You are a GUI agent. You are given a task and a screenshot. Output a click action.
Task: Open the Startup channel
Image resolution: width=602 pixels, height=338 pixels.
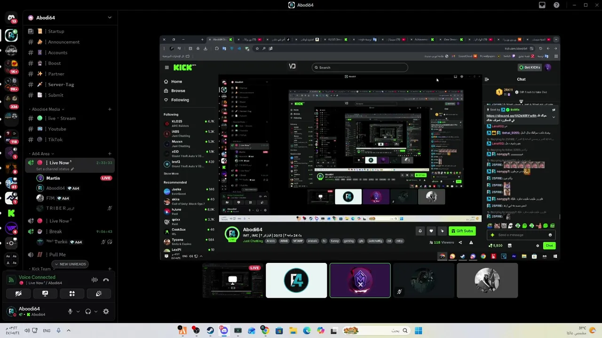pyautogui.click(x=70, y=31)
